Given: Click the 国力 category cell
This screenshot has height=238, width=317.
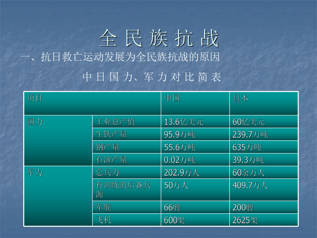Looking at the screenshot, I should click(58, 141).
